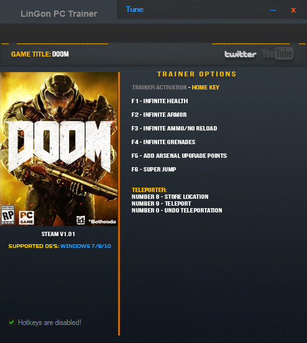Click the ESRB RP rating badge
Screen dimensions: 307x343
(x=8, y=215)
